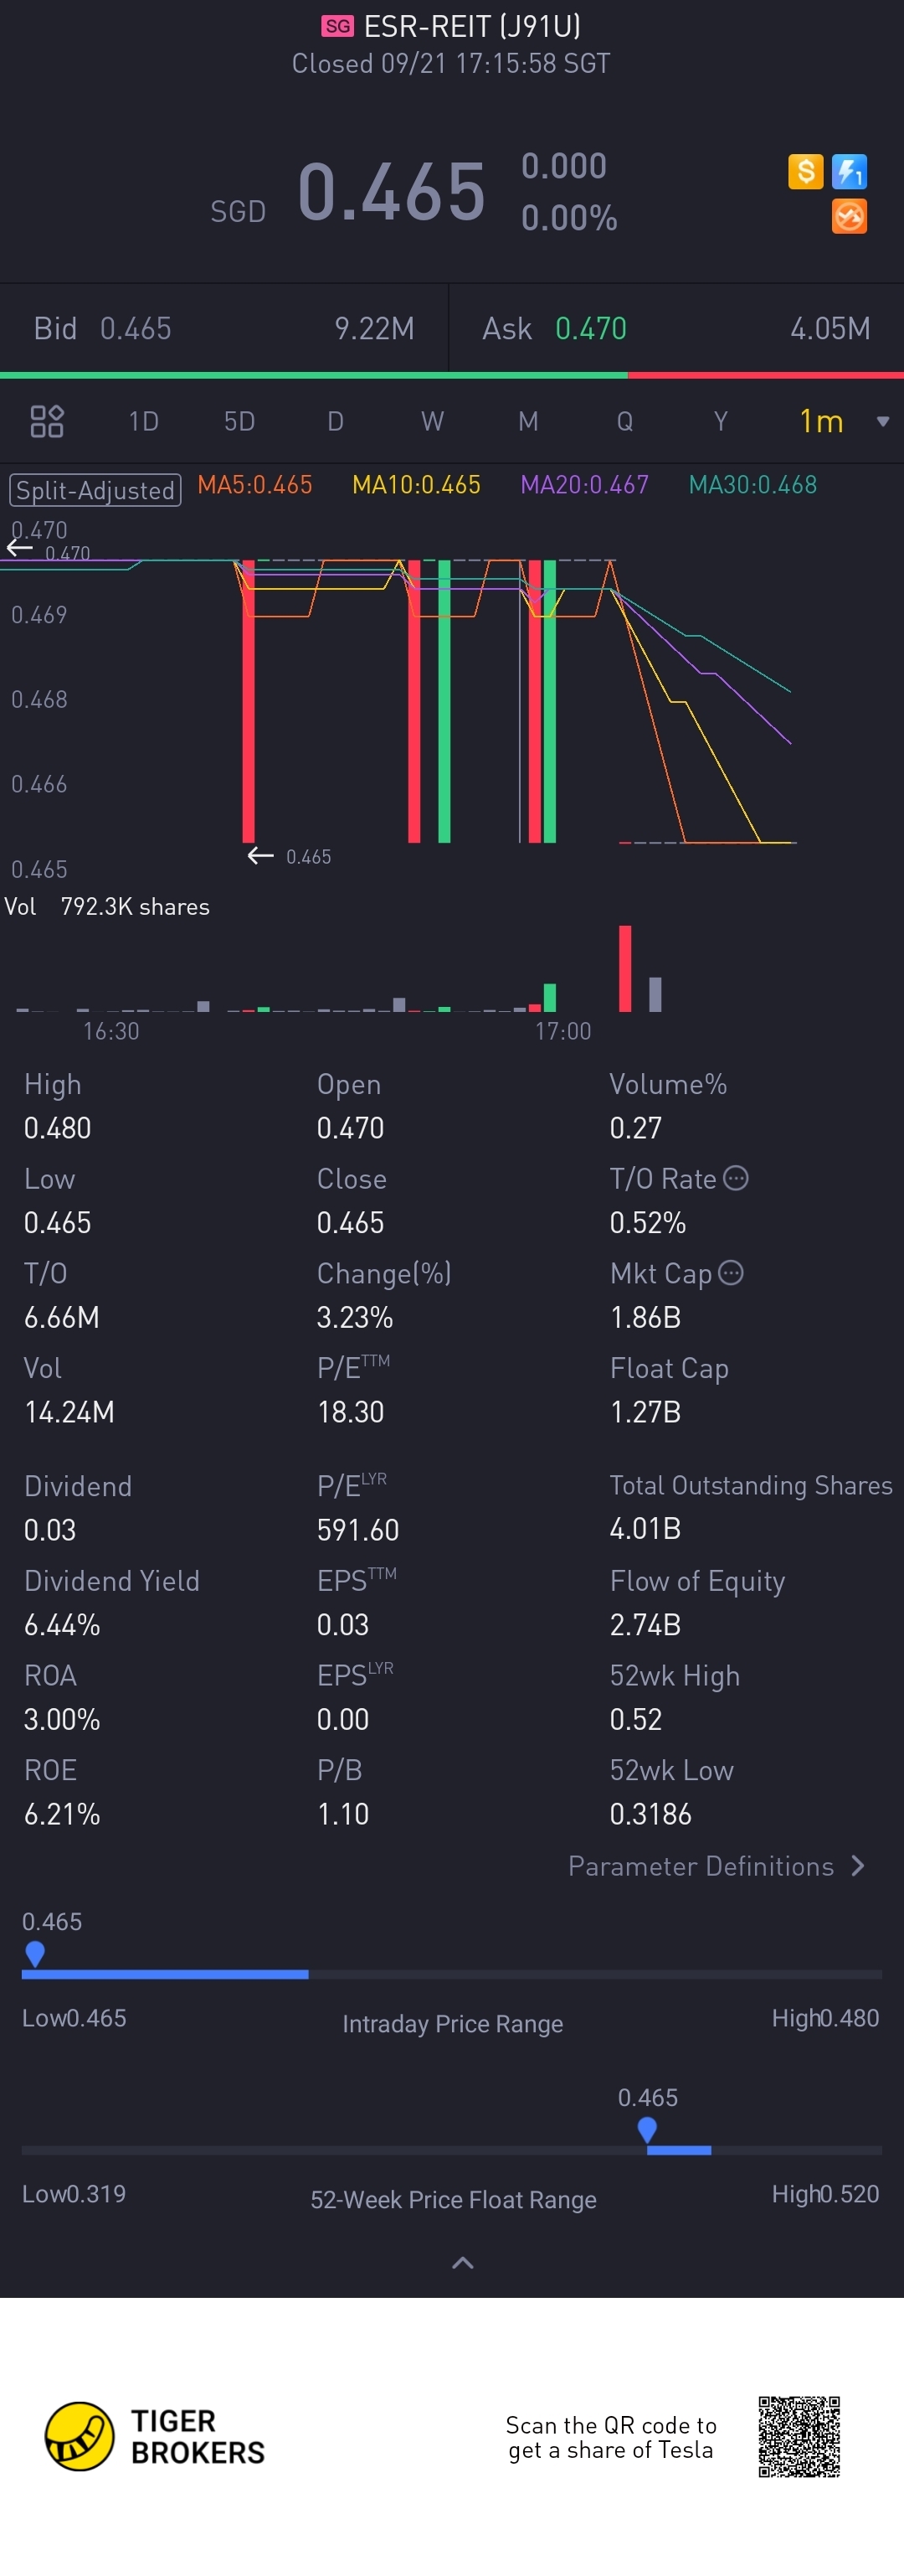904x2576 pixels.
Task: Tap the pink SG market badge
Action: tap(337, 26)
